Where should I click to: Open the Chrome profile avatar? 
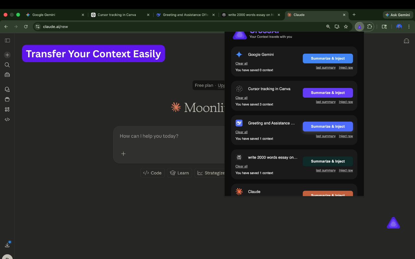[x=399, y=27]
